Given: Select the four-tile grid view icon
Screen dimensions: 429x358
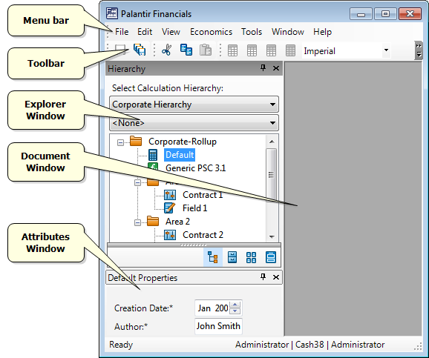Looking at the screenshot, I should 251,257.
